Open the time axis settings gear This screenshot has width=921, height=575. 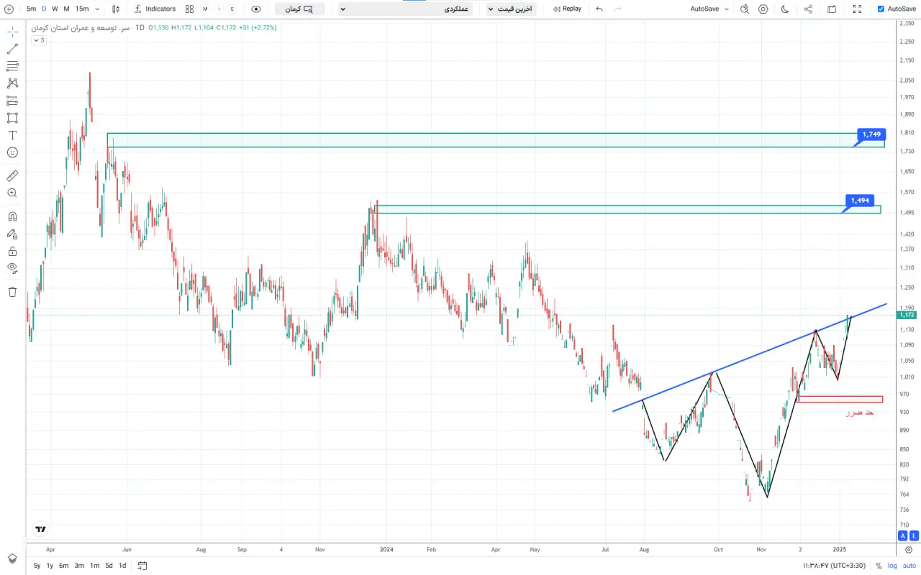pyautogui.click(x=908, y=550)
